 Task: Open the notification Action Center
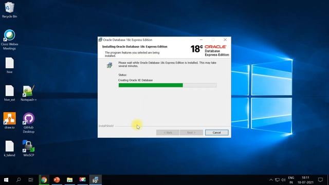coord(320,180)
